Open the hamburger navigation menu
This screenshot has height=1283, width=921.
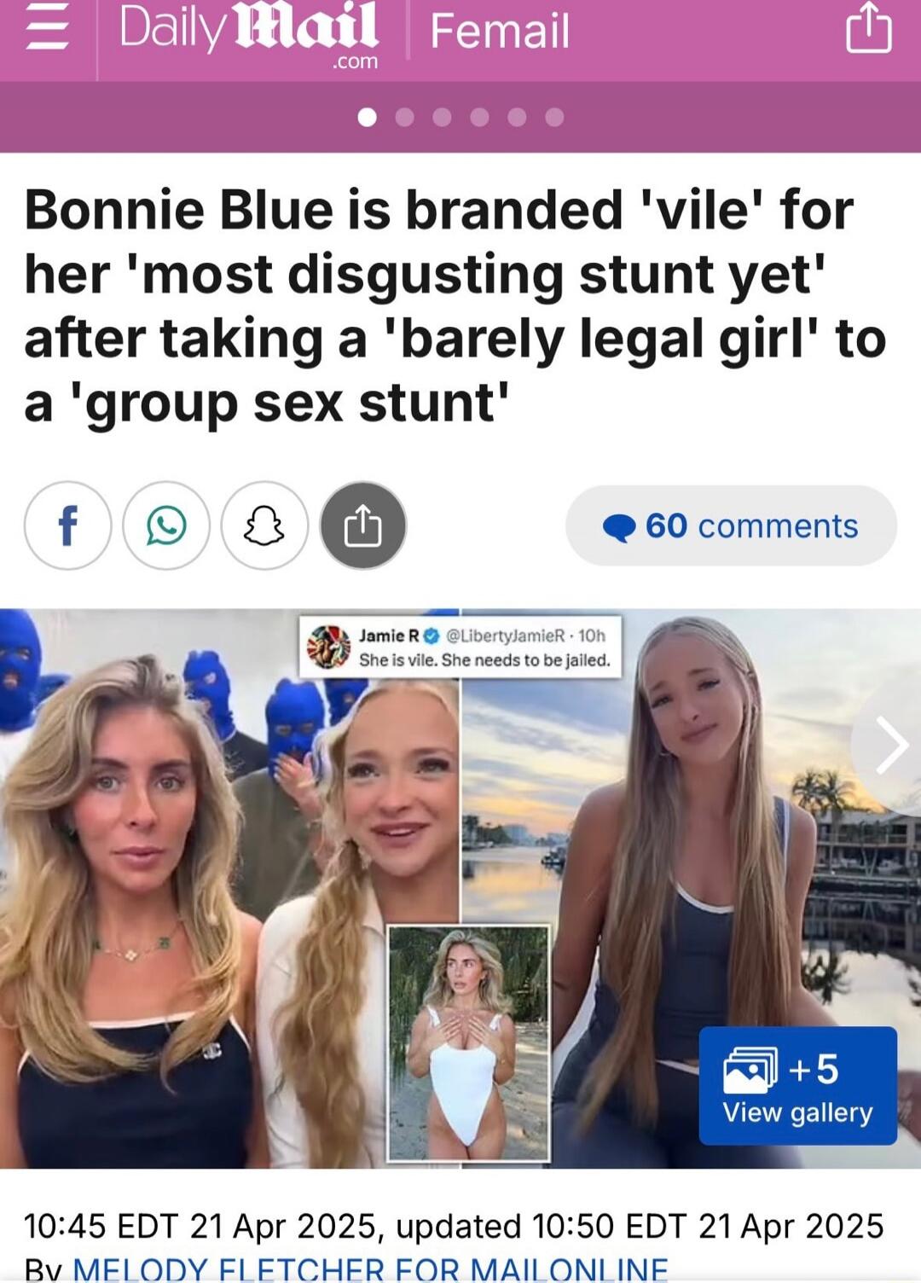pyautogui.click(x=47, y=31)
